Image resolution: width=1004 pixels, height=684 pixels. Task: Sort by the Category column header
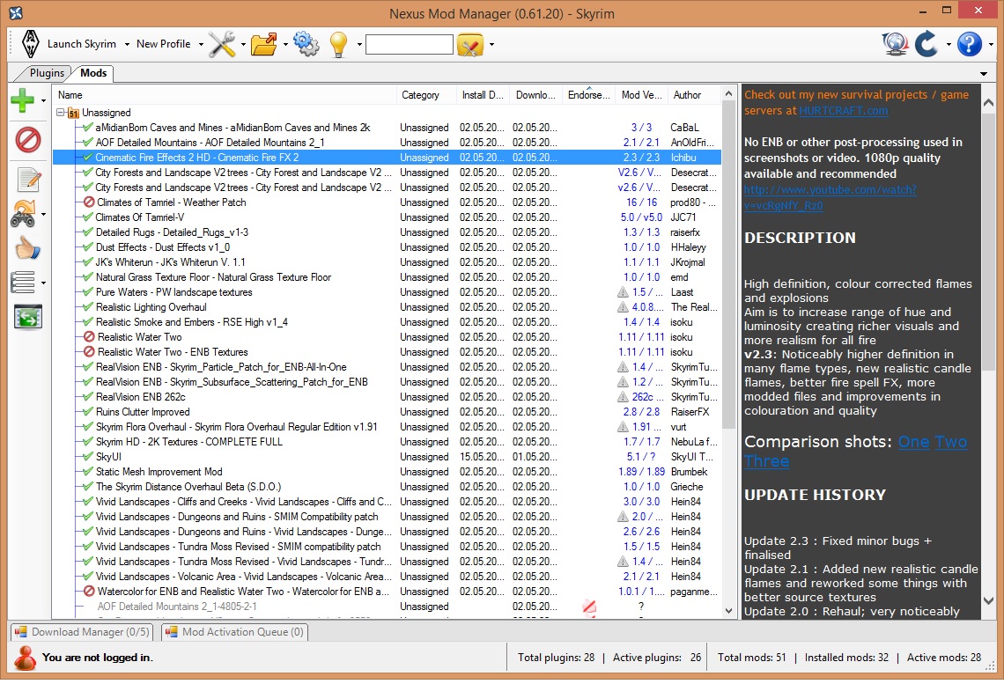(x=425, y=95)
